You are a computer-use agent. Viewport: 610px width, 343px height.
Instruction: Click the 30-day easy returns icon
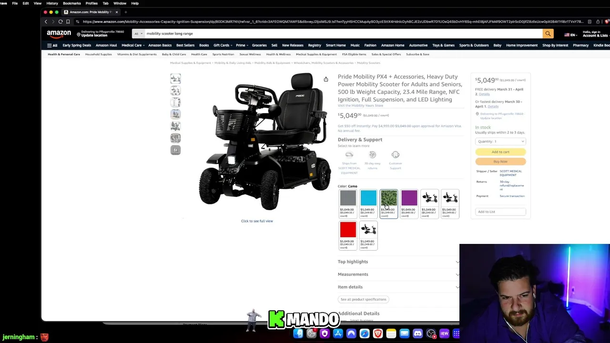tap(373, 155)
